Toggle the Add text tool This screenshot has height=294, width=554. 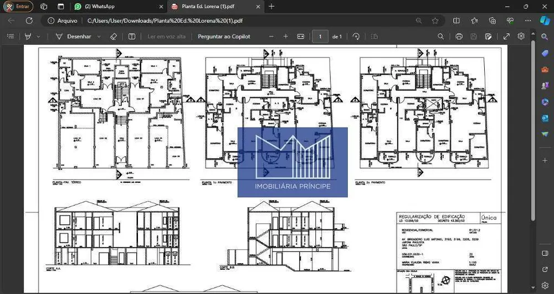132,36
